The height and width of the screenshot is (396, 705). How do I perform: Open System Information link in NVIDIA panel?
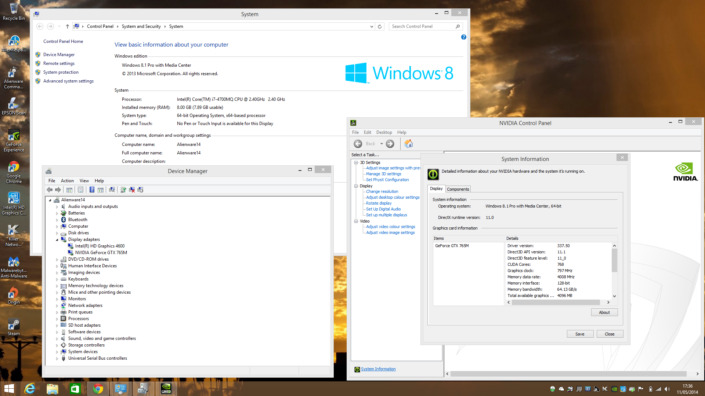pyautogui.click(x=378, y=369)
